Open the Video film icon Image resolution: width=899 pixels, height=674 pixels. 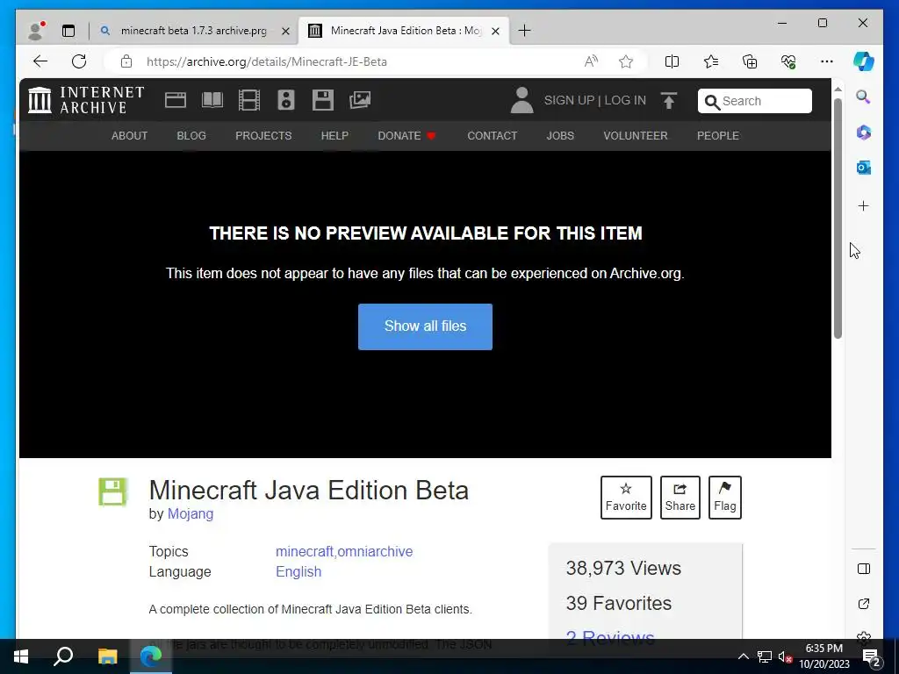click(x=248, y=100)
